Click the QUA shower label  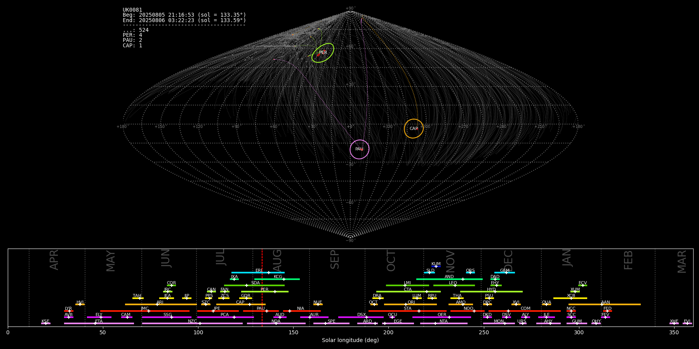point(546,302)
